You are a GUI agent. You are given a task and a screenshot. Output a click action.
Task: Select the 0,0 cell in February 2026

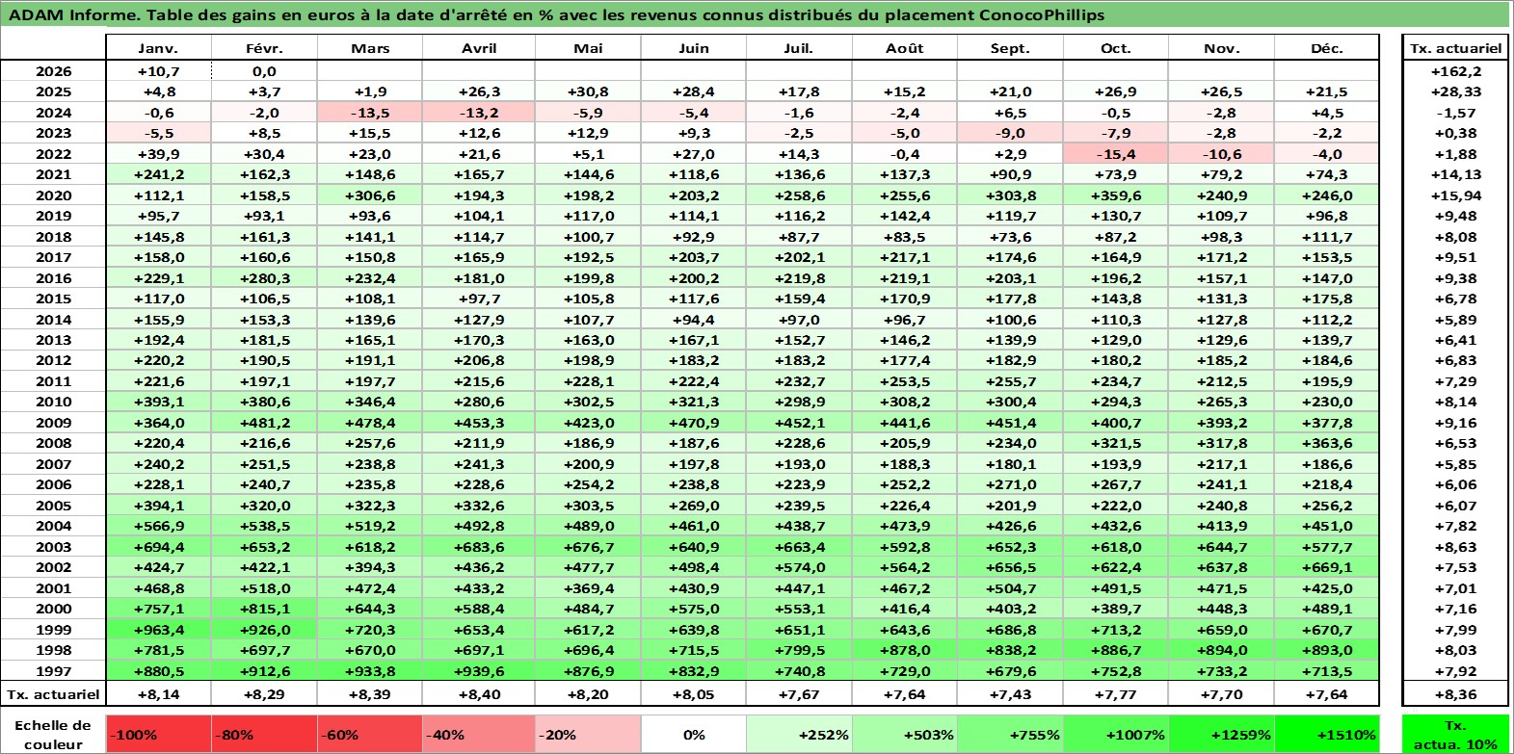click(x=264, y=71)
